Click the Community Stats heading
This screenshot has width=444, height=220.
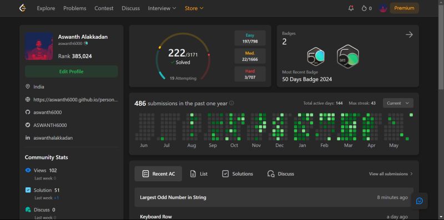[x=46, y=157]
